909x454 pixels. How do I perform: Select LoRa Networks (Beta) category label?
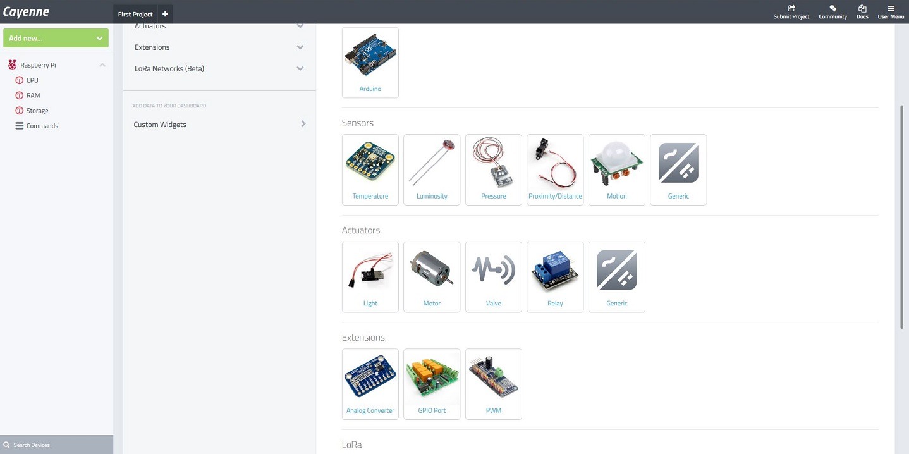169,68
